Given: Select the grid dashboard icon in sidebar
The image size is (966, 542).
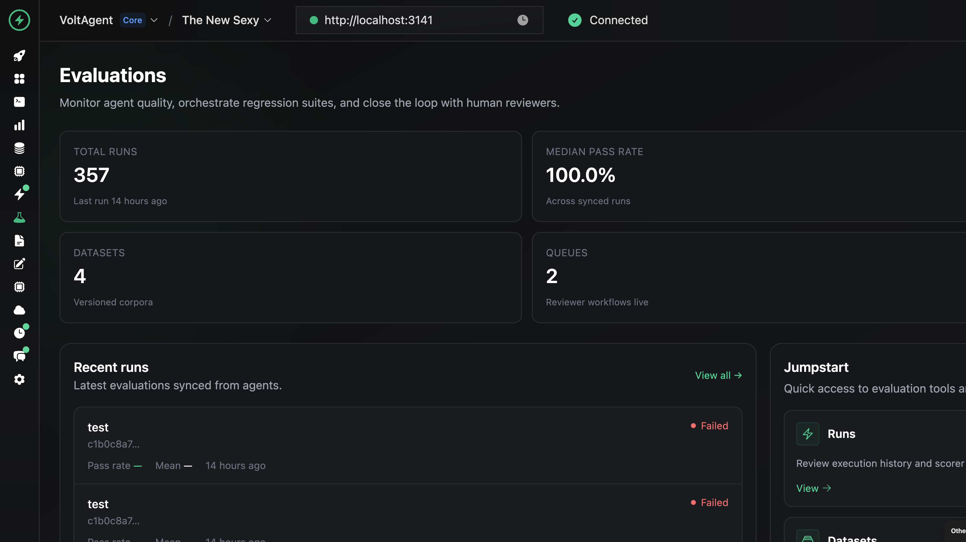Looking at the screenshot, I should point(19,79).
